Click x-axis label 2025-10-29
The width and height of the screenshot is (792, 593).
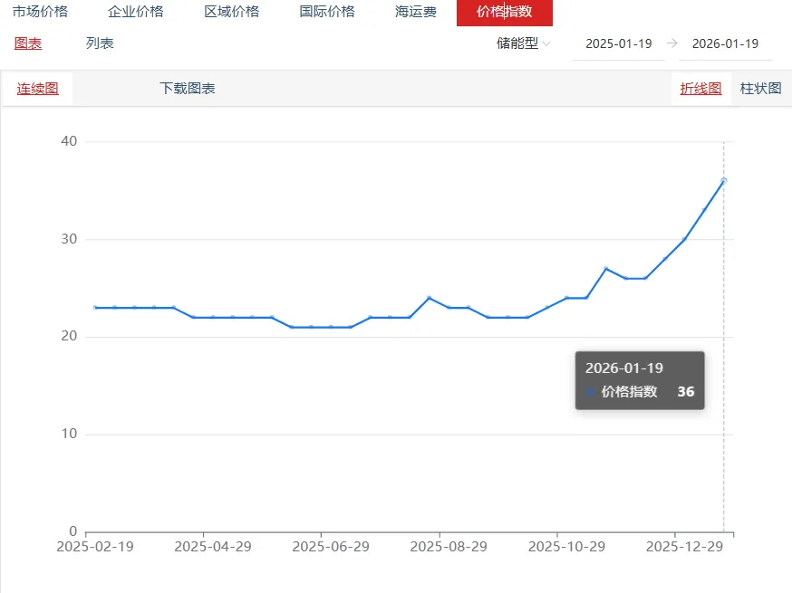[566, 547]
